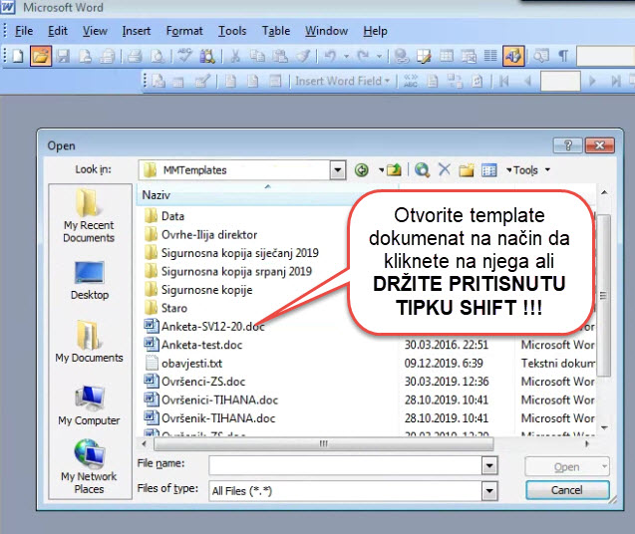635x534 pixels.
Task: Select the Anketa-test.doc file
Action: coord(193,345)
